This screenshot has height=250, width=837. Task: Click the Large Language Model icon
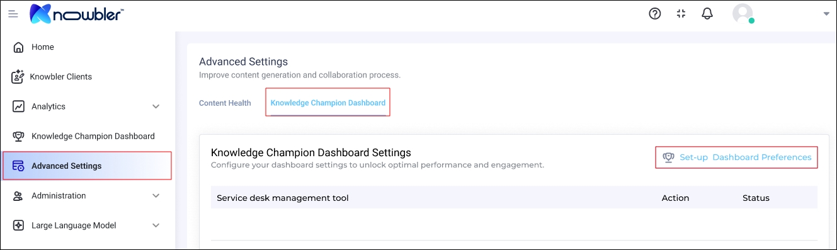tap(18, 225)
